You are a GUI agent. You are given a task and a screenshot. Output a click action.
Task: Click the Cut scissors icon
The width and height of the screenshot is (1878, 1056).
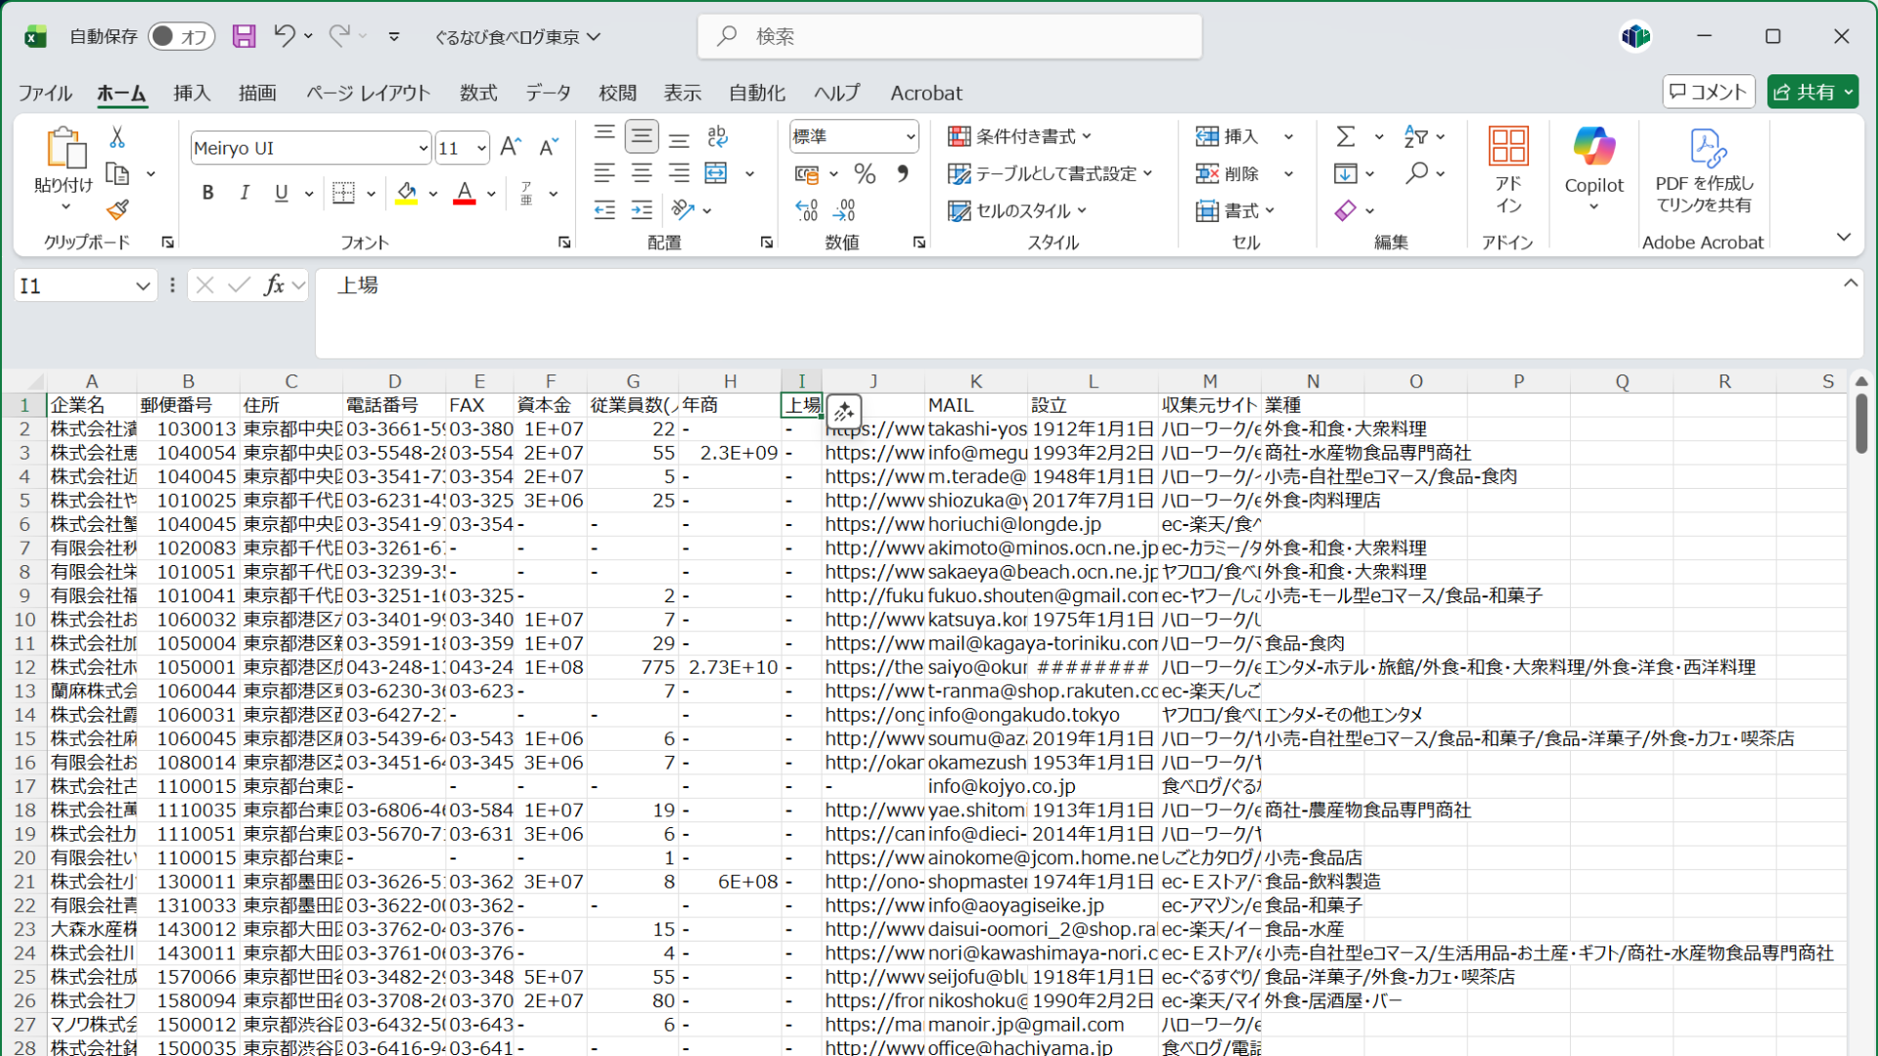click(x=117, y=137)
